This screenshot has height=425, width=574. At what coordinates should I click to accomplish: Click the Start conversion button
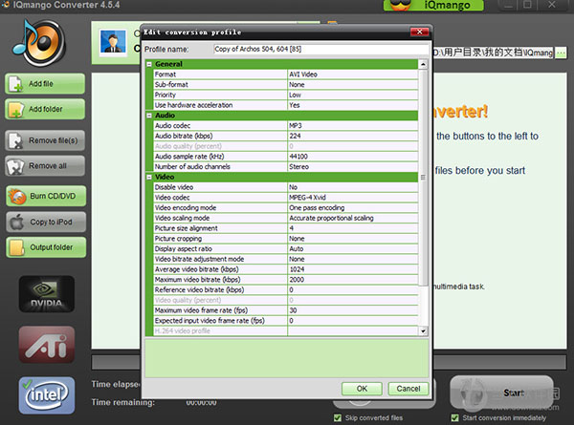[x=501, y=393]
